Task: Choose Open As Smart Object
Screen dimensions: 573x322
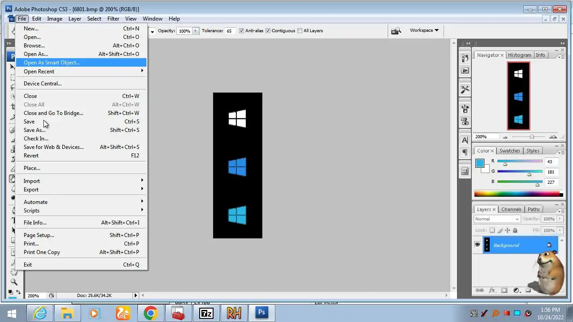Action: click(x=81, y=63)
